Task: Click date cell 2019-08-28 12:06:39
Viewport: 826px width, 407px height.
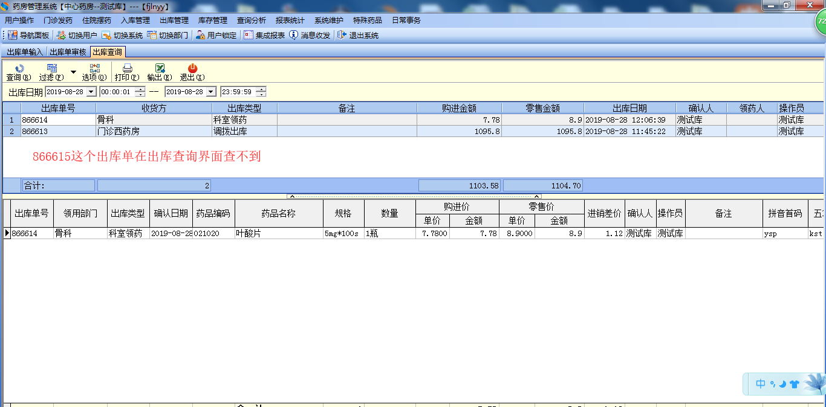Action: tap(629, 120)
